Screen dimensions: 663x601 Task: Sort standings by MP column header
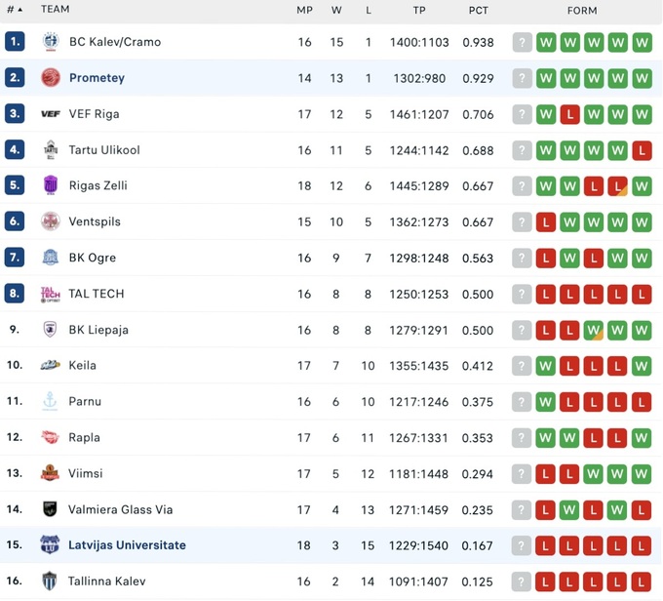(304, 10)
